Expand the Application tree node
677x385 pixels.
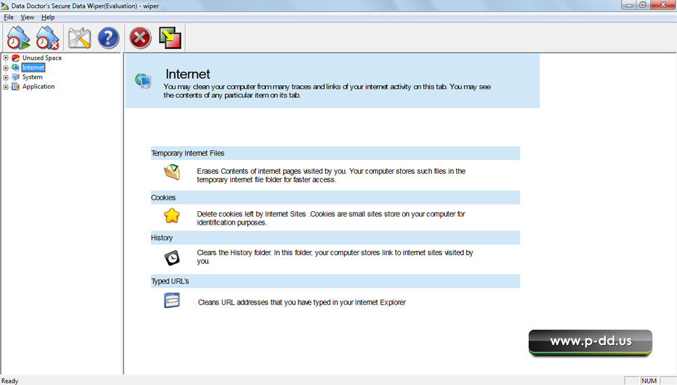pyautogui.click(x=5, y=87)
